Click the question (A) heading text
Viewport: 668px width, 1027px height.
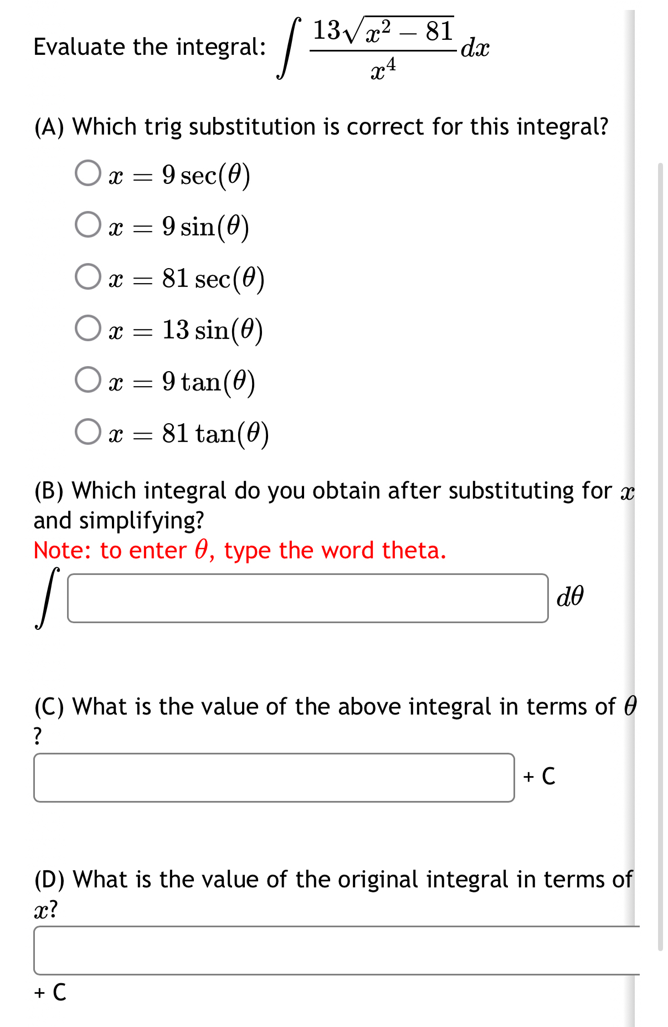click(321, 126)
